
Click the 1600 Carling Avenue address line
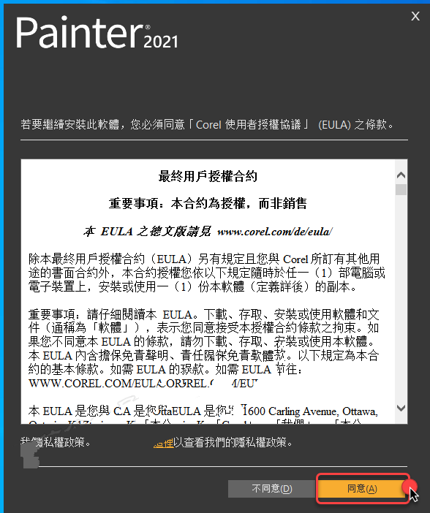click(x=310, y=411)
